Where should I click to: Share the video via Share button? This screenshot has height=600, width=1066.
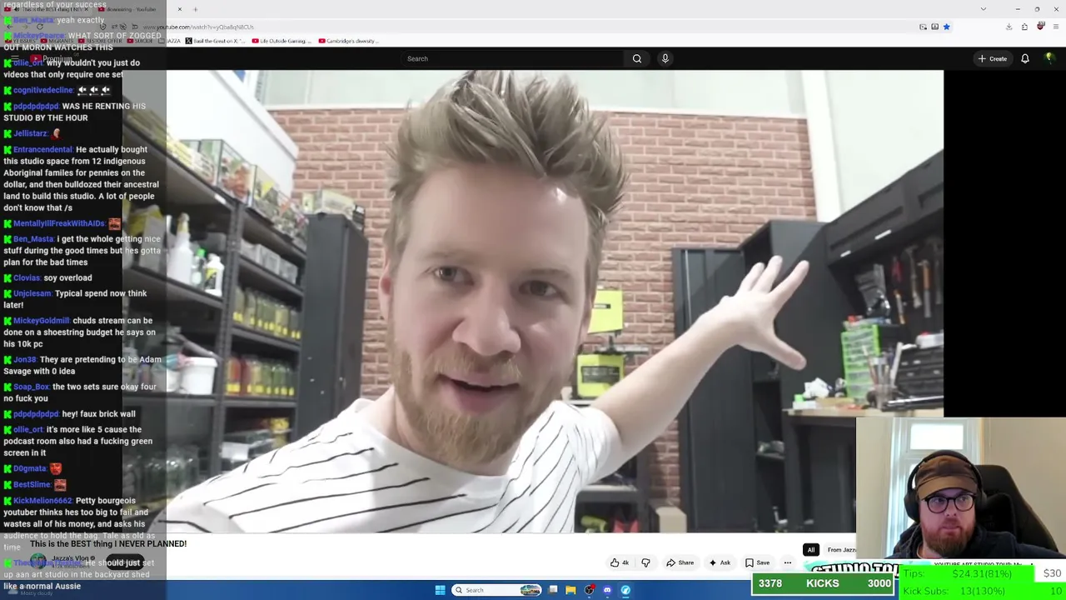click(x=680, y=562)
